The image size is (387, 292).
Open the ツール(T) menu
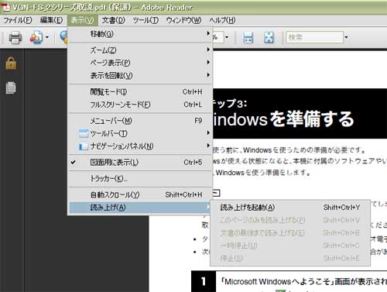146,20
